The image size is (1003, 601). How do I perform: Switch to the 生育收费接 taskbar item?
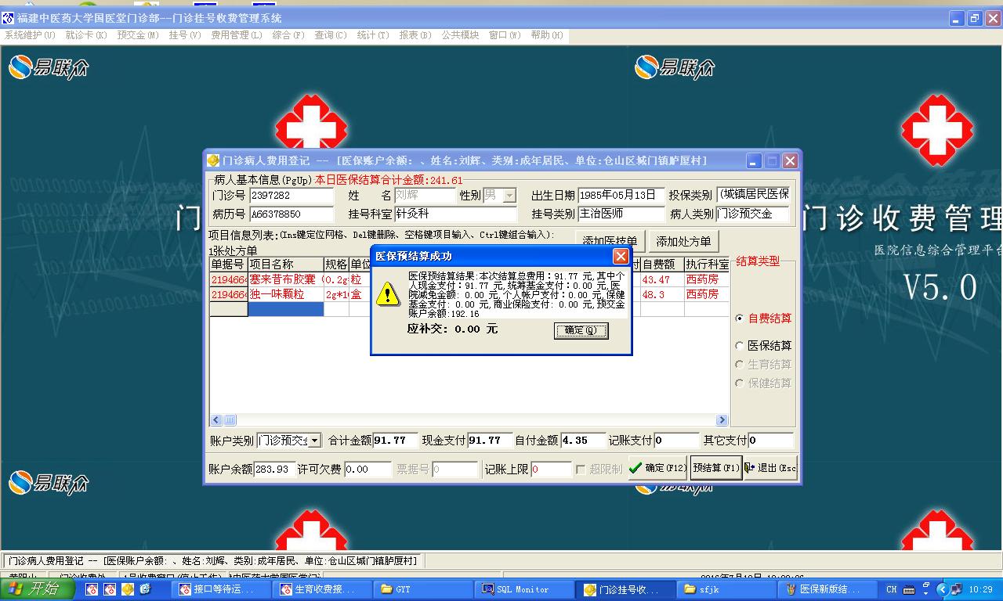pyautogui.click(x=322, y=589)
